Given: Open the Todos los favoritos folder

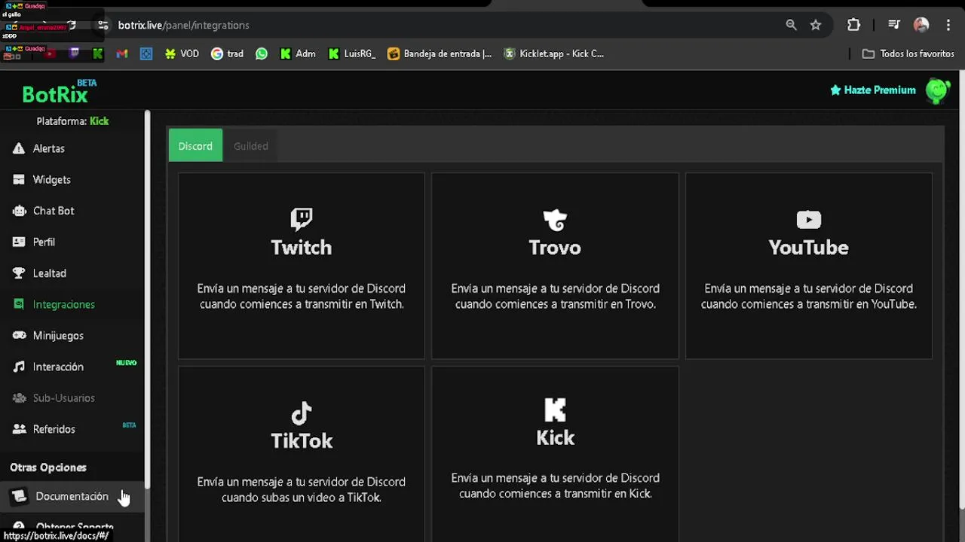Looking at the screenshot, I should [x=908, y=53].
